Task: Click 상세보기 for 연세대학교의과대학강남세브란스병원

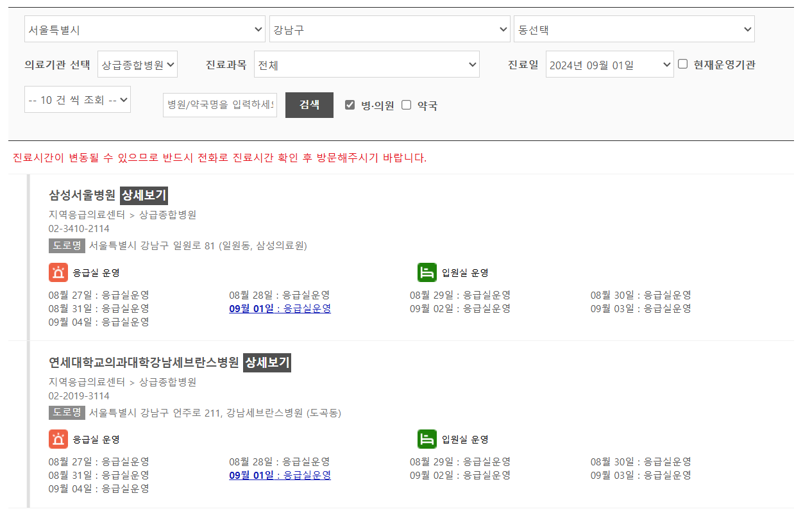Action: coord(267,362)
